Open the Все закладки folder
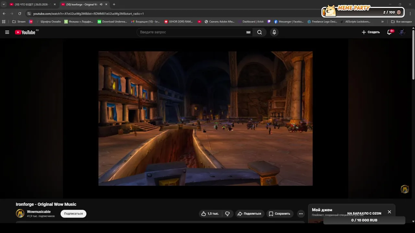This screenshot has height=233, width=415. point(401,22)
